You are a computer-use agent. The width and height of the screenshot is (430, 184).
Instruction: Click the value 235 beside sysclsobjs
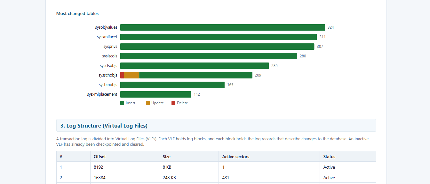coord(275,66)
